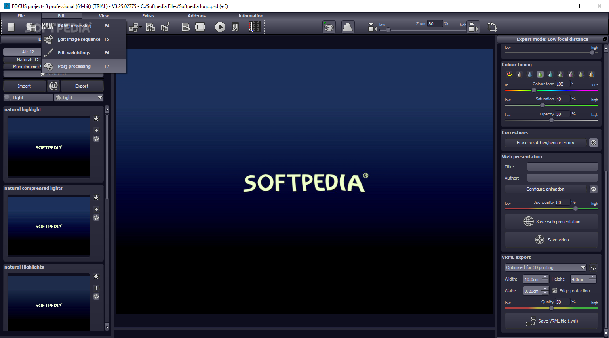The width and height of the screenshot is (609, 338).
Task: Click reset icon beside Configure animation
Action: tap(593, 189)
